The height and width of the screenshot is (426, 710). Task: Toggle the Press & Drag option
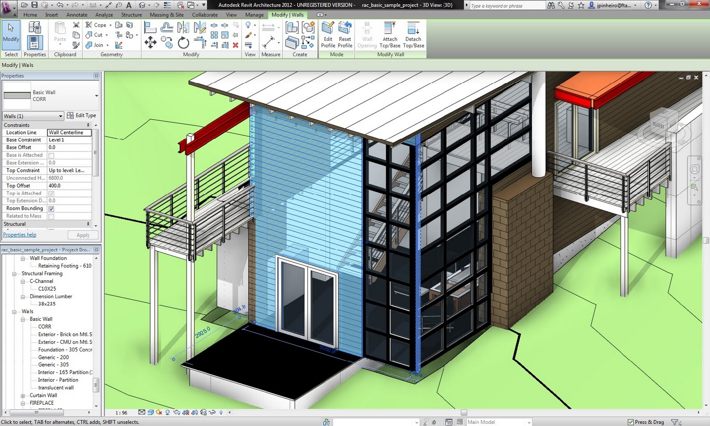pos(630,422)
